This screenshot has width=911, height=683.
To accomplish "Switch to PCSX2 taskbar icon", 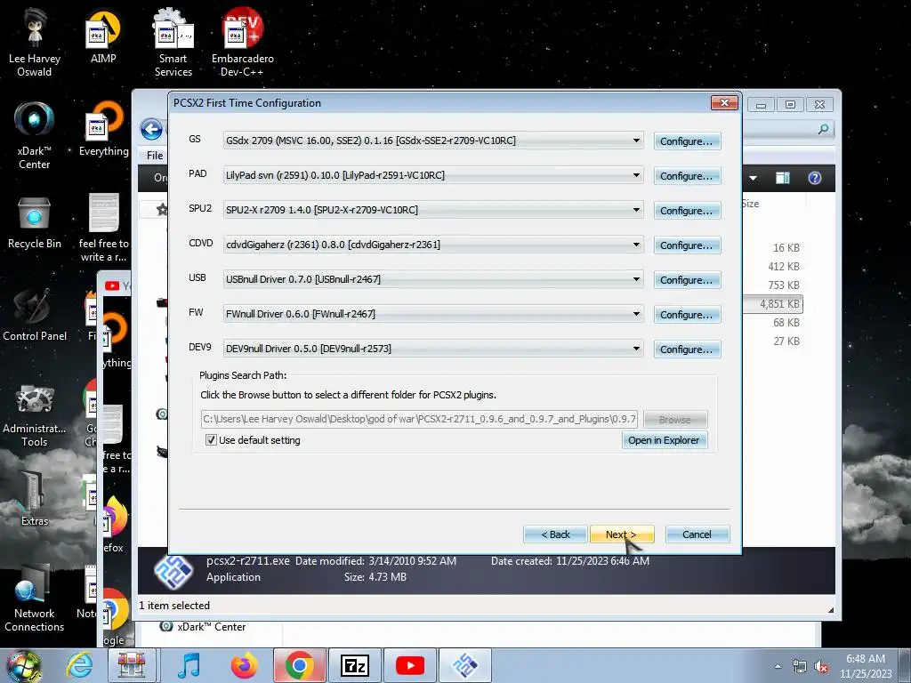I will (464, 665).
